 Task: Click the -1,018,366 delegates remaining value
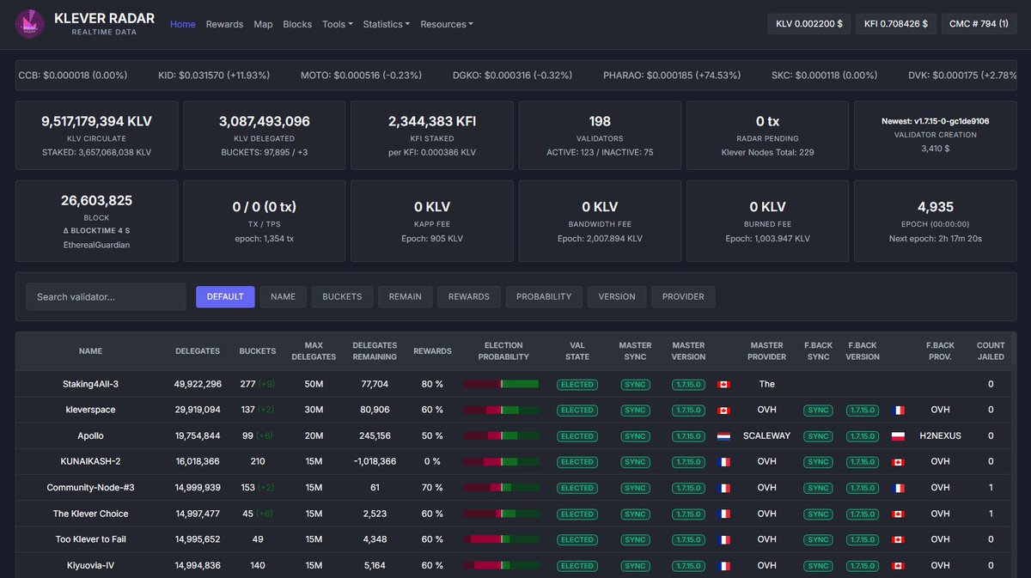[375, 461]
